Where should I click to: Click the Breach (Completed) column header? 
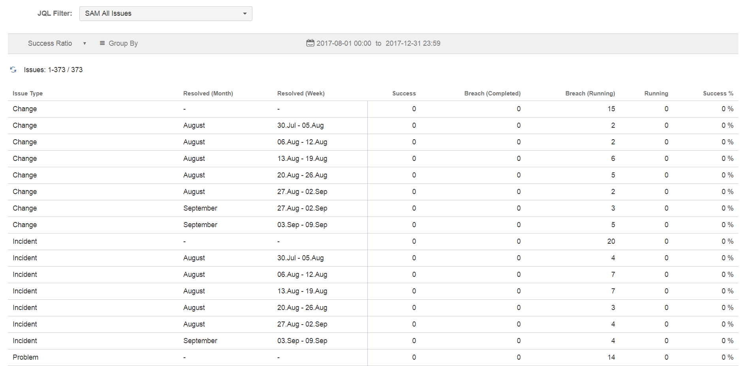pos(492,93)
